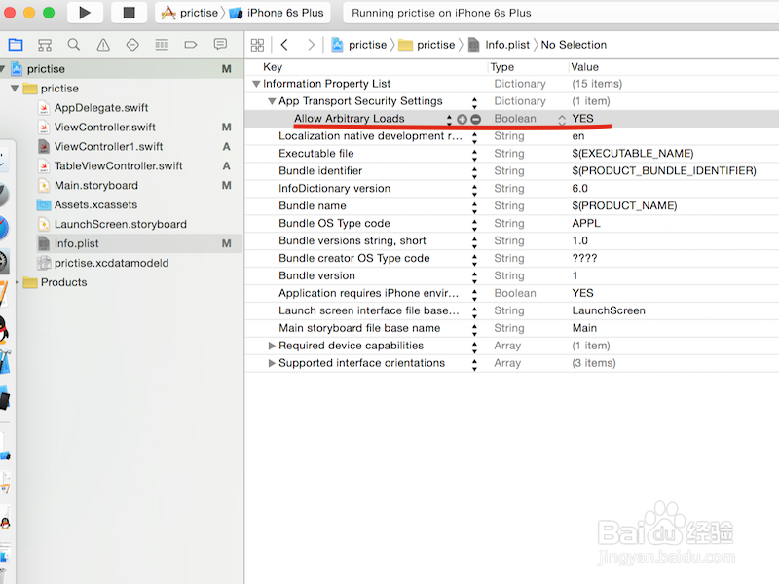Open the Test navigator
The height and width of the screenshot is (584, 779).
[x=132, y=45]
